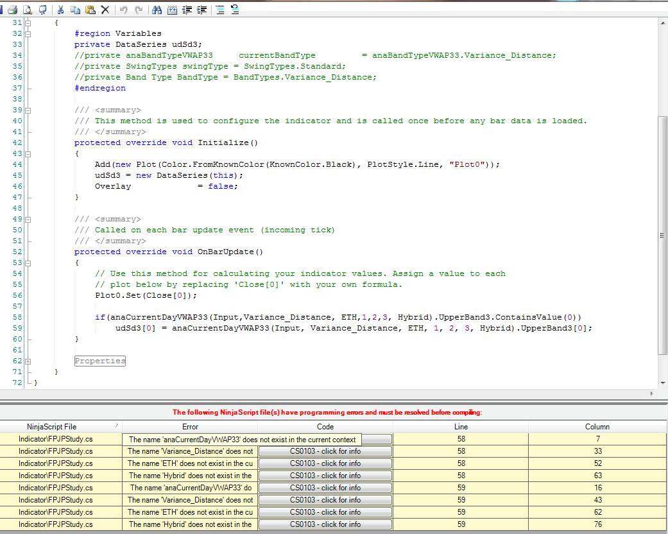Collapse the summary comment at line 39

[x=28, y=110]
